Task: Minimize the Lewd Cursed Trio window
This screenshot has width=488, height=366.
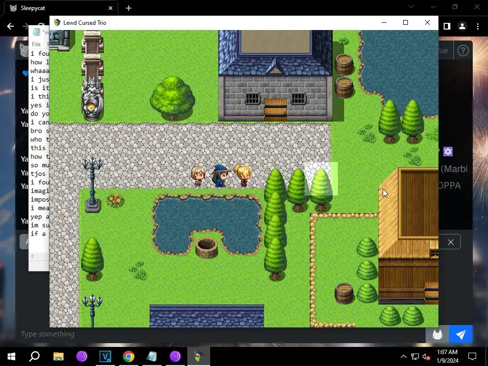Action: tap(384, 22)
